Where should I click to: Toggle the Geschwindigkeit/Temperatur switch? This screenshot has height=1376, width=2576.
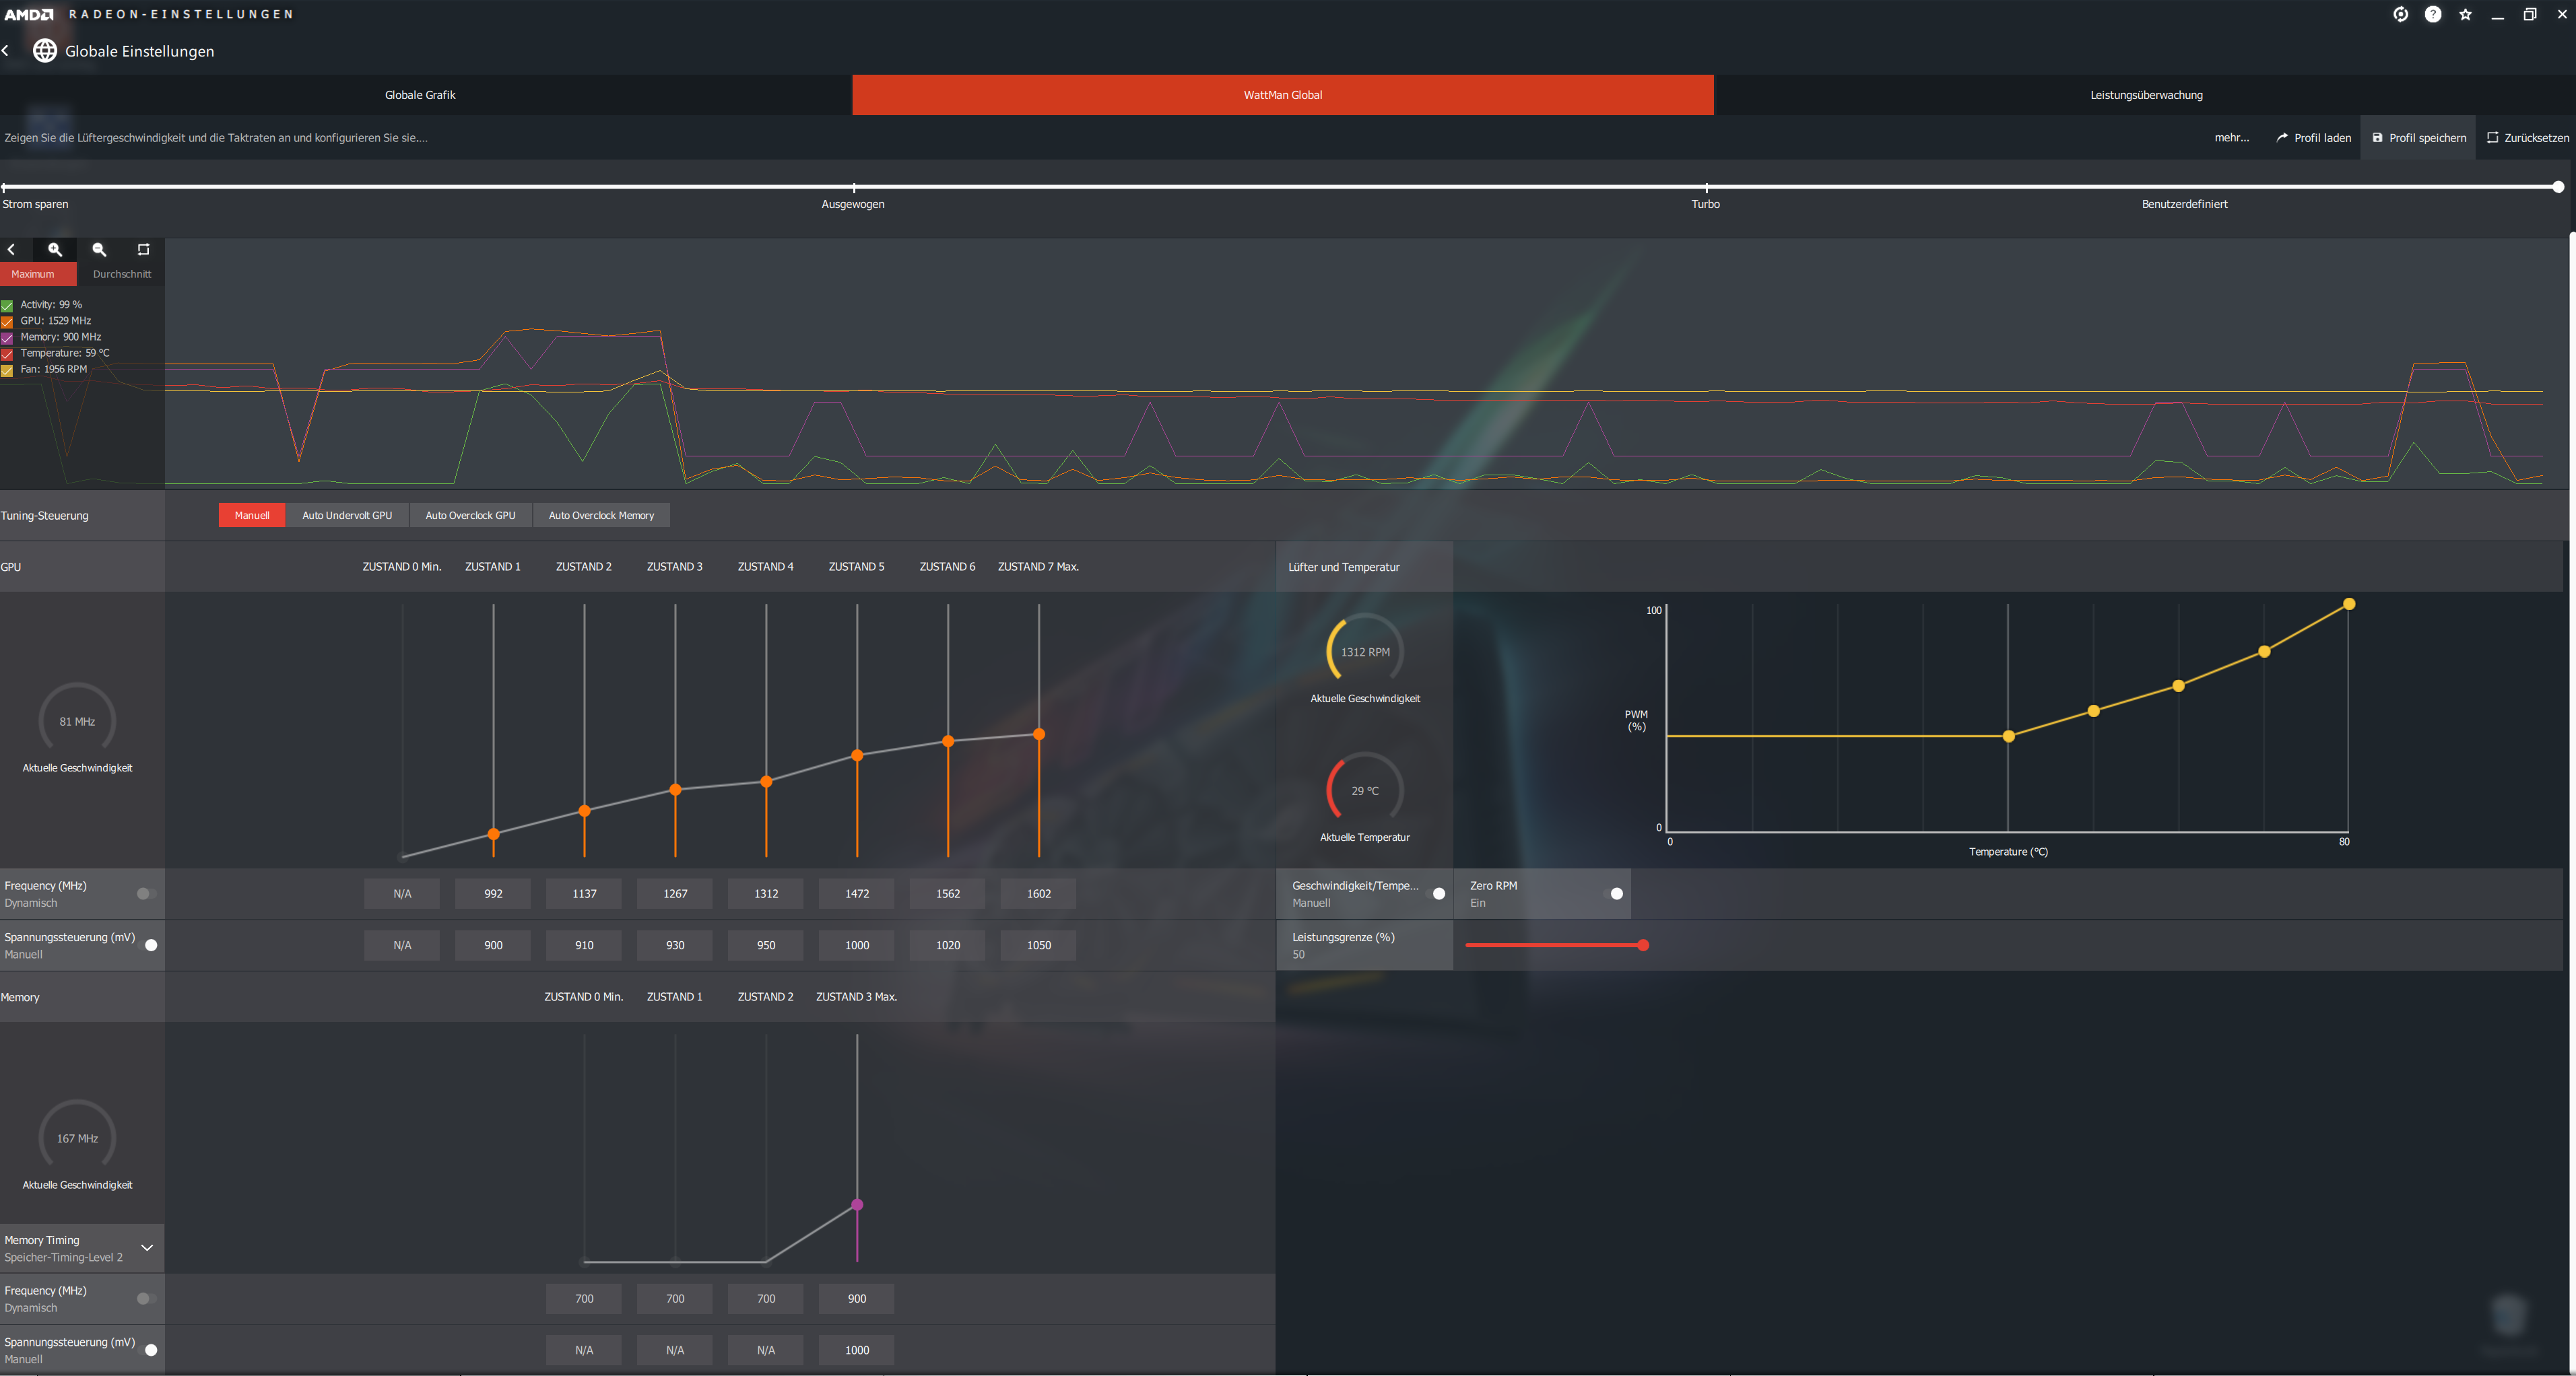click(1434, 895)
